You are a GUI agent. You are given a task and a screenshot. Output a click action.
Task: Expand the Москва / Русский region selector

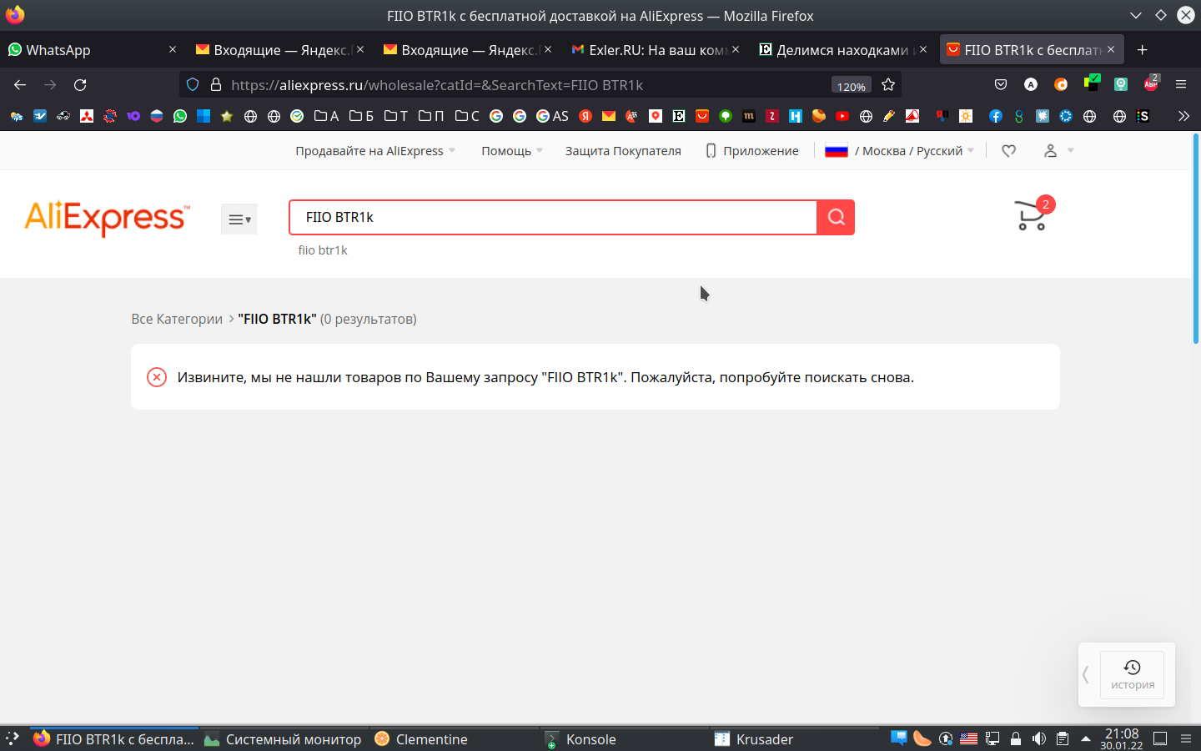899,151
